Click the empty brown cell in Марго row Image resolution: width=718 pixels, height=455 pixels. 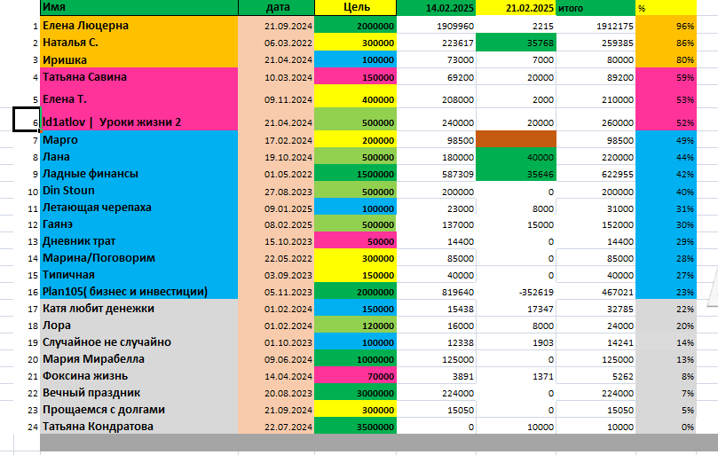516,139
